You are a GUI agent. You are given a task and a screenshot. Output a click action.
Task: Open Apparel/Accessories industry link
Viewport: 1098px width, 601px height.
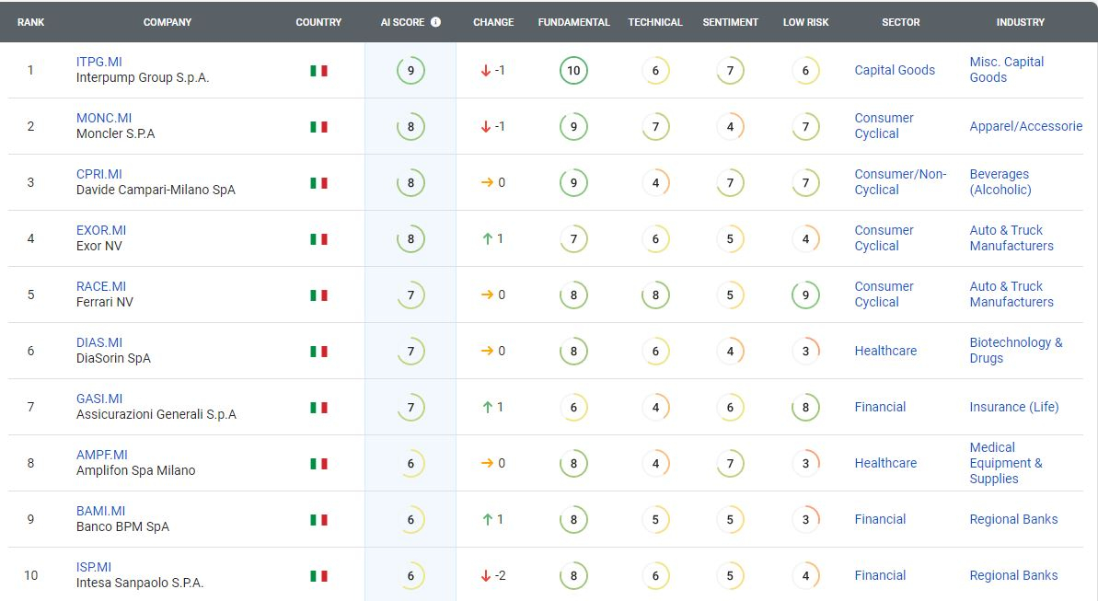[1026, 126]
